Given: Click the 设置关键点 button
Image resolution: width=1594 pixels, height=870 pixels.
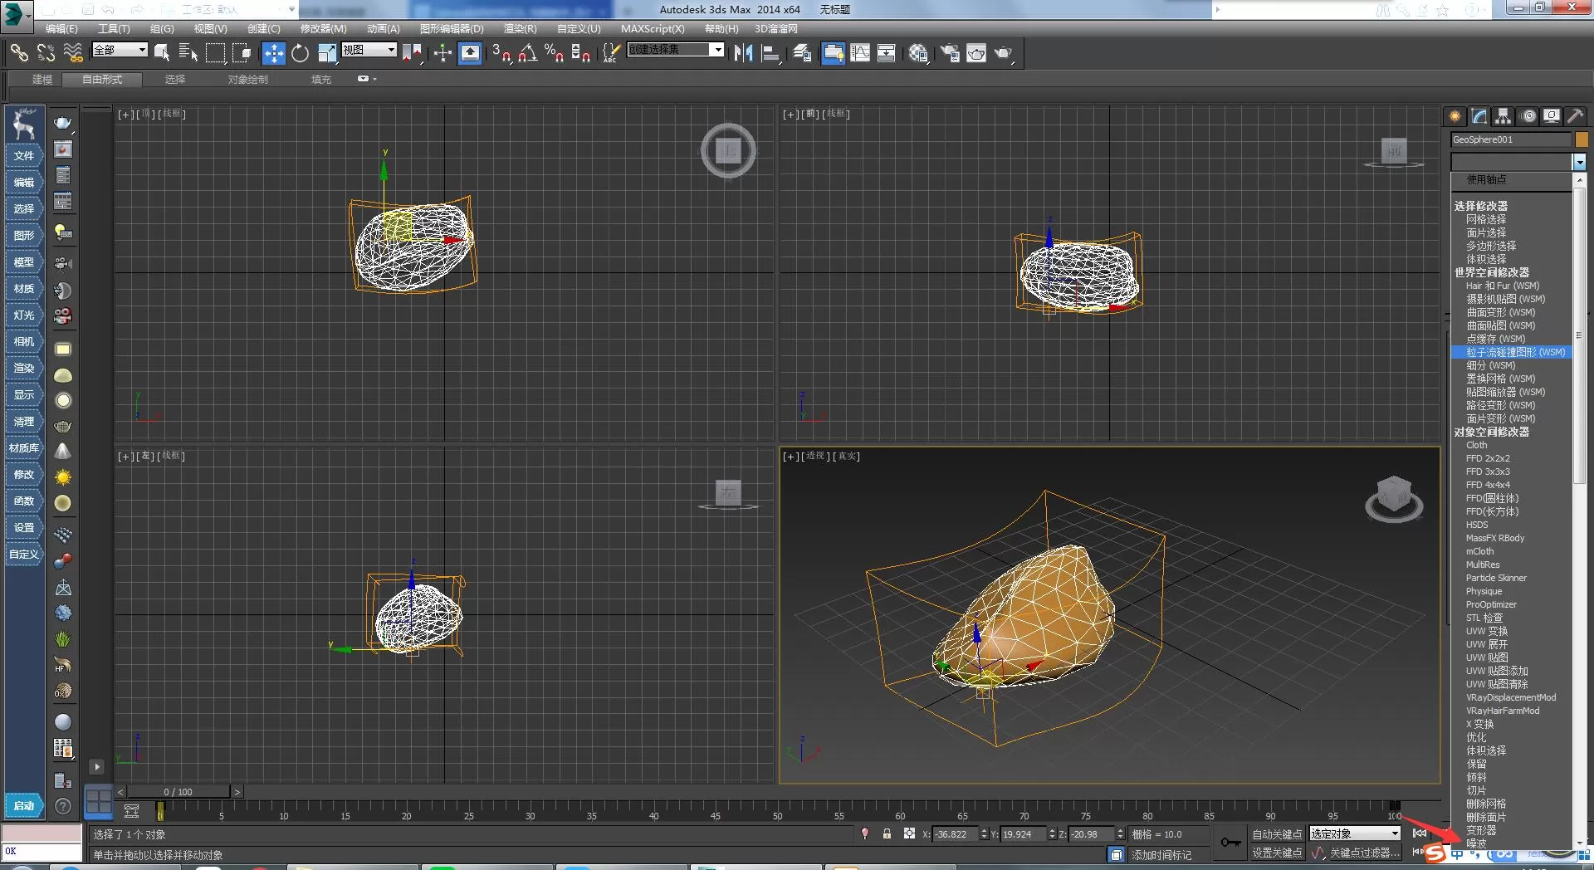Looking at the screenshot, I should [1277, 853].
